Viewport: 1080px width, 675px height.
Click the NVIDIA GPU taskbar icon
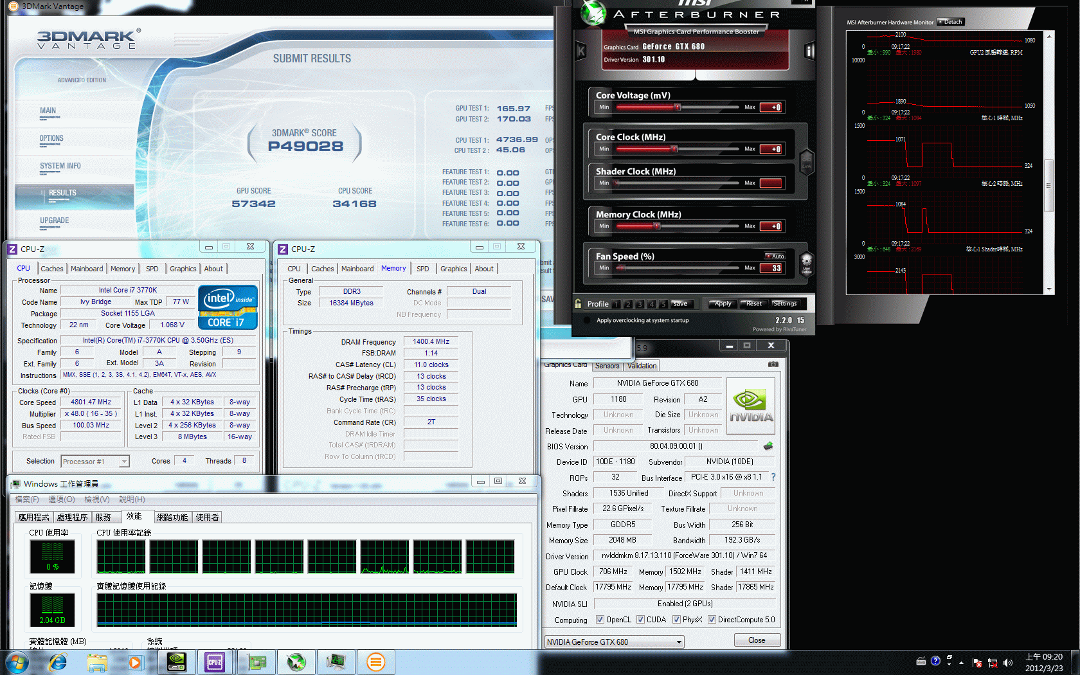tap(176, 662)
